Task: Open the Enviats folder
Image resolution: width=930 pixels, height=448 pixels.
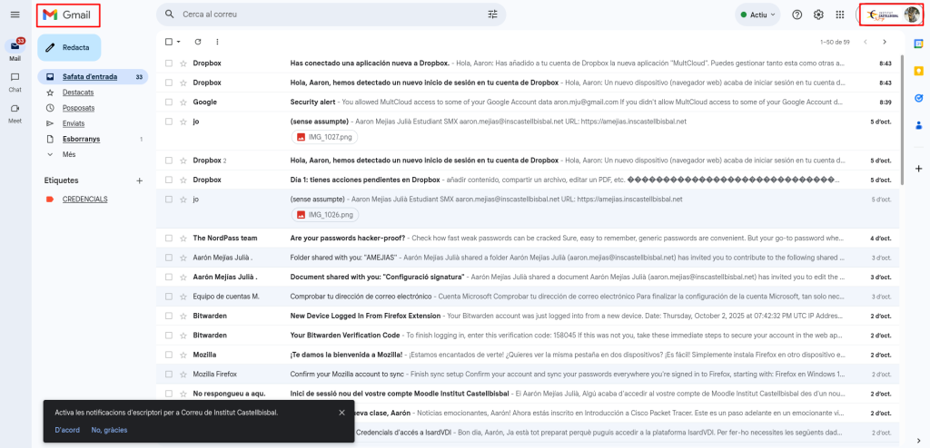Action: coord(74,123)
